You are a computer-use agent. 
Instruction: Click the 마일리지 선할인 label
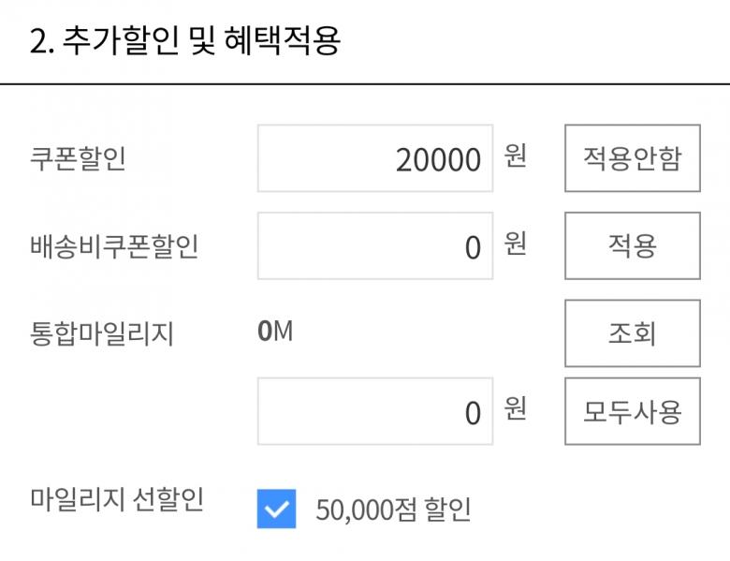tap(116, 500)
